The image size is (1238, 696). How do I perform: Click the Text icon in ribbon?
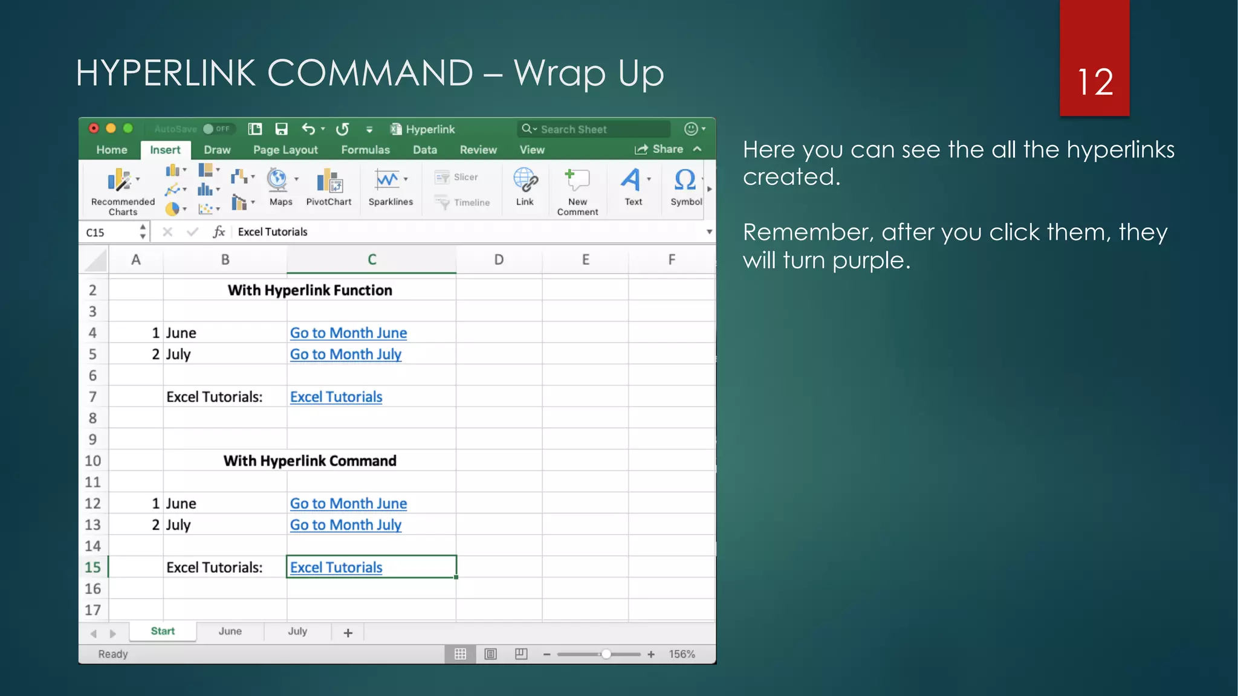[x=630, y=179]
